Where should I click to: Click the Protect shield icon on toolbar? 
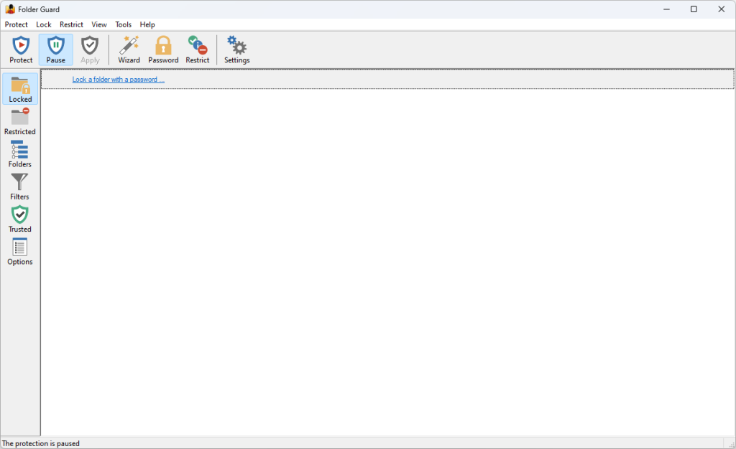click(x=21, y=49)
